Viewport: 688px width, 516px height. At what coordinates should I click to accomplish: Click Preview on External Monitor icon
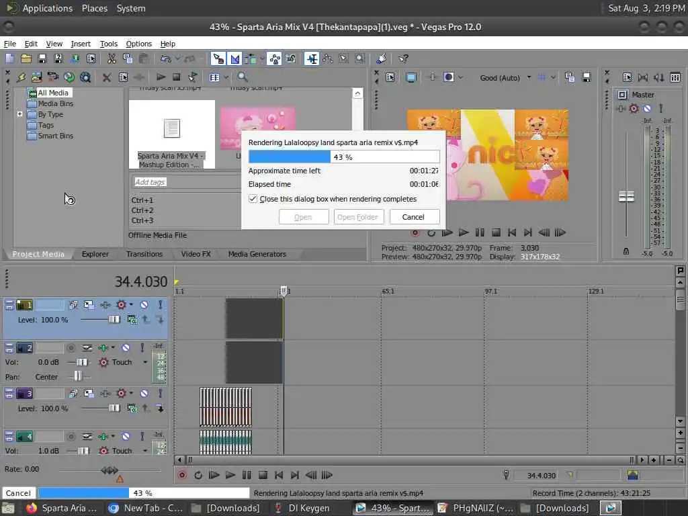pos(411,78)
